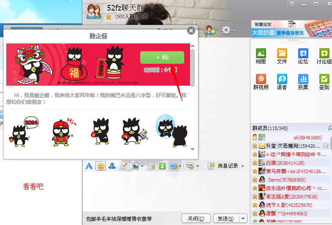Screen dimensions: 332x225
Task: Select member 白狼(2026414126)
Action: [x=290, y=163]
